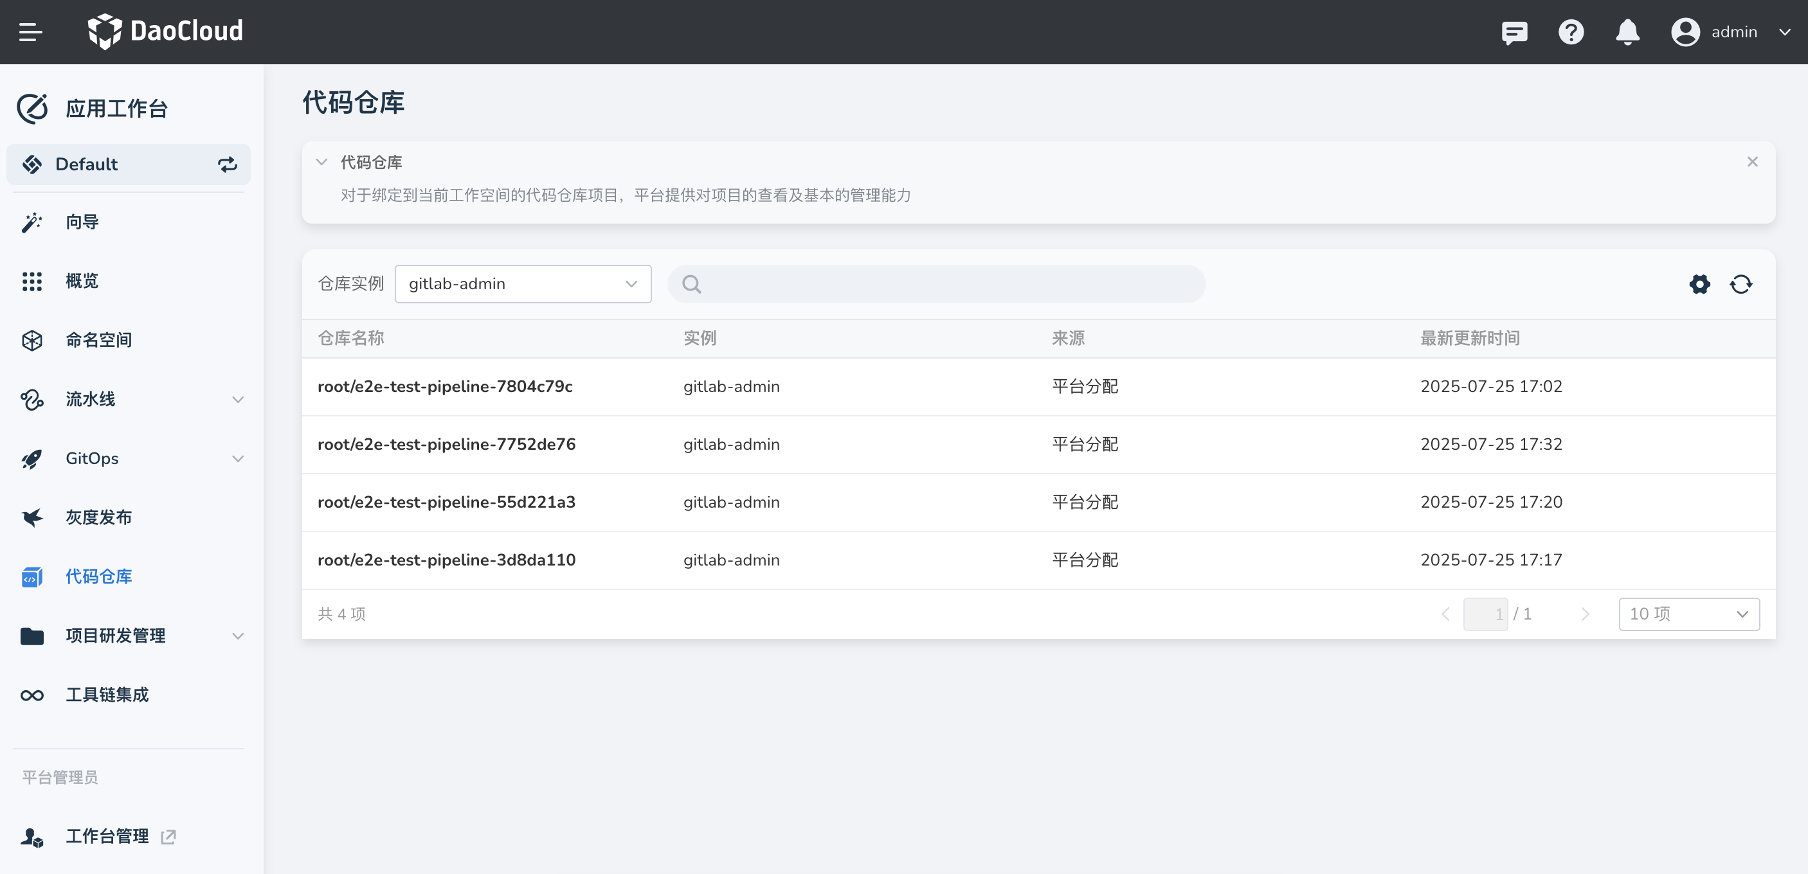Image resolution: width=1808 pixels, height=874 pixels.
Task: Open the chat messages icon
Action: [x=1514, y=32]
